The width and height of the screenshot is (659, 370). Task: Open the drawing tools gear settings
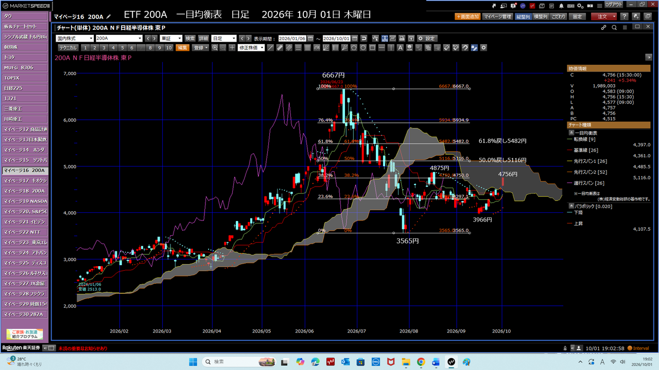click(483, 48)
